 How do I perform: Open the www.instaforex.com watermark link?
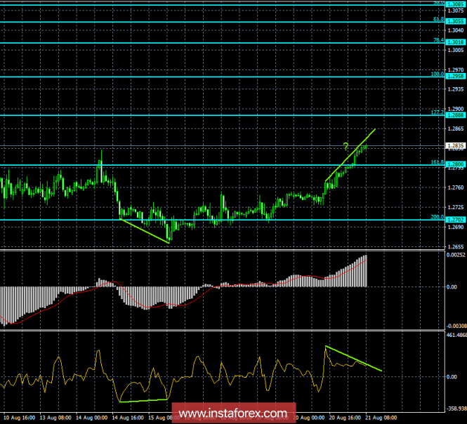(x=233, y=413)
